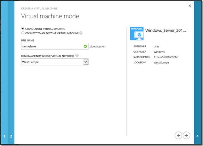Click the Publisher value User
The width and height of the screenshot is (203, 146).
[156, 46]
